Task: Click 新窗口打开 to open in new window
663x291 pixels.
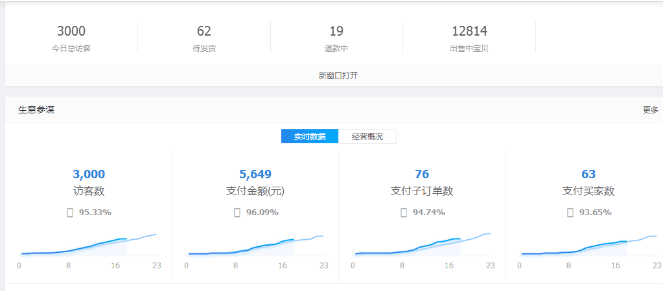Action: (x=338, y=76)
